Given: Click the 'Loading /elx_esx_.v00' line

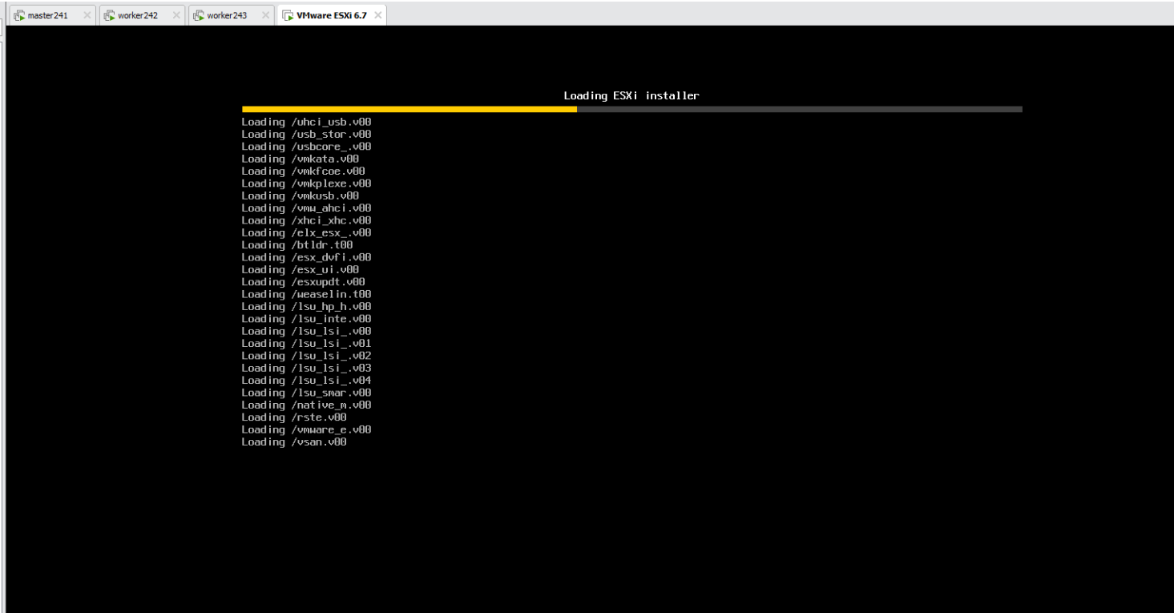Looking at the screenshot, I should [306, 232].
